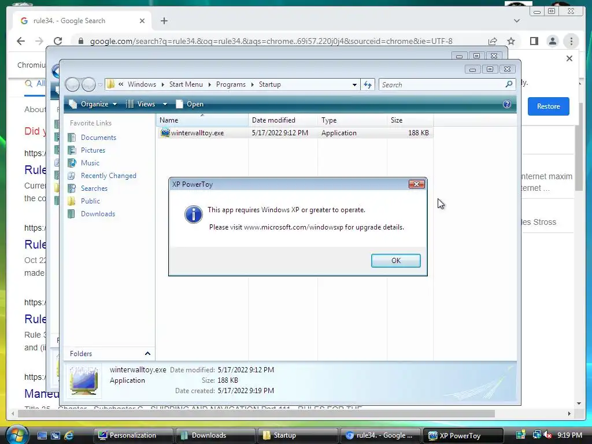This screenshot has height=444, width=592.
Task: Click Programs breadcrumb segment
Action: point(231,84)
